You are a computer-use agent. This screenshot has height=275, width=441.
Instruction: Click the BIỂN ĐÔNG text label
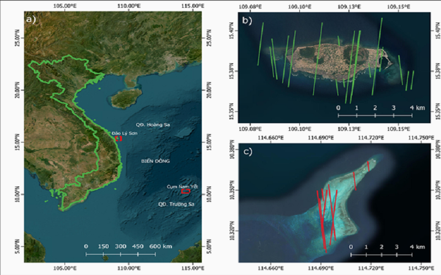point(155,161)
